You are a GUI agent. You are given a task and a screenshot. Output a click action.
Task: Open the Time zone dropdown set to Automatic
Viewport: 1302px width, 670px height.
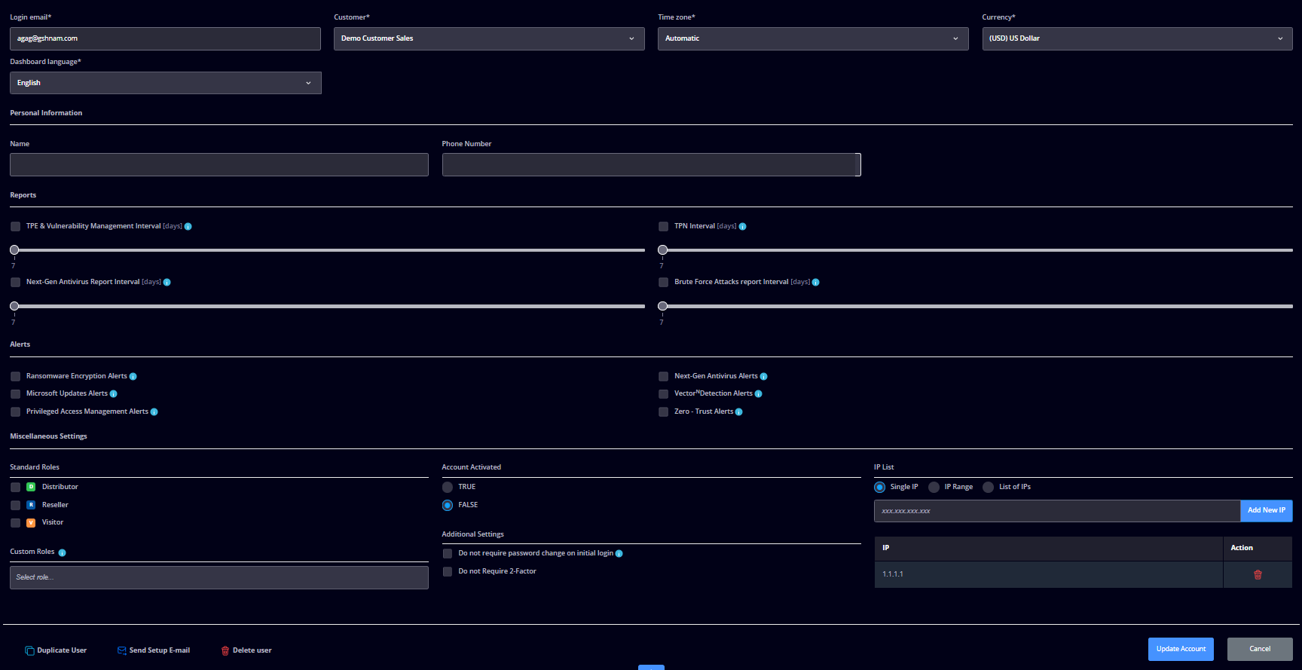click(x=813, y=38)
